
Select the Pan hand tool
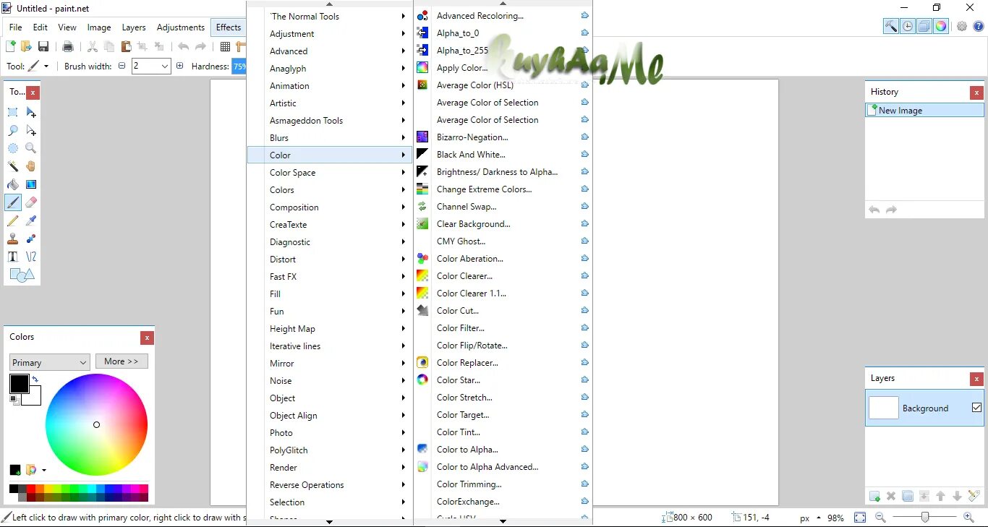tap(31, 166)
